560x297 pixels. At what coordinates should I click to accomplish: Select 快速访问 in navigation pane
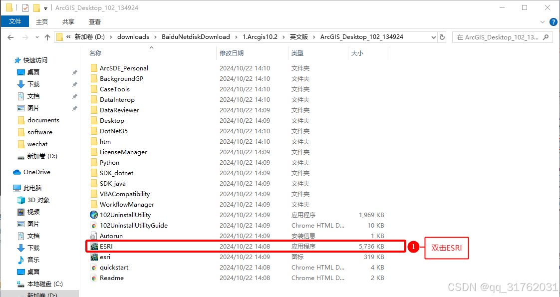point(35,60)
